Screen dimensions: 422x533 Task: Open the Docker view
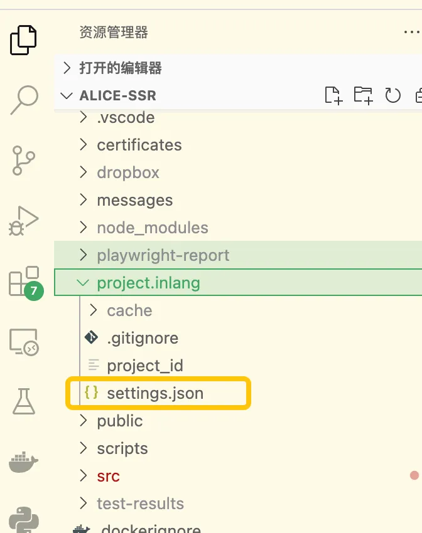tap(23, 462)
